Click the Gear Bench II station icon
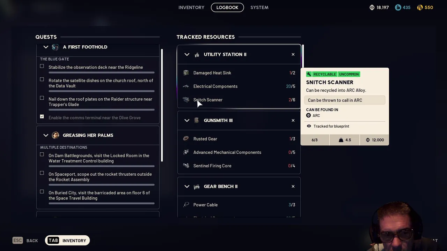The image size is (447, 251). pyautogui.click(x=197, y=186)
